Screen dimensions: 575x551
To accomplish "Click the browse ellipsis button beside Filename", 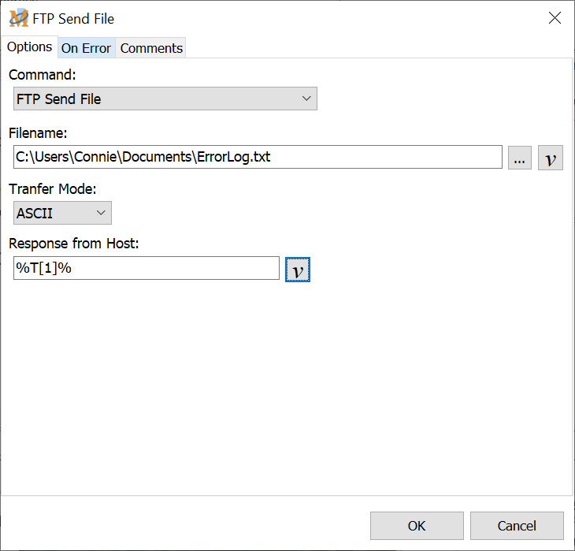I will coord(519,158).
